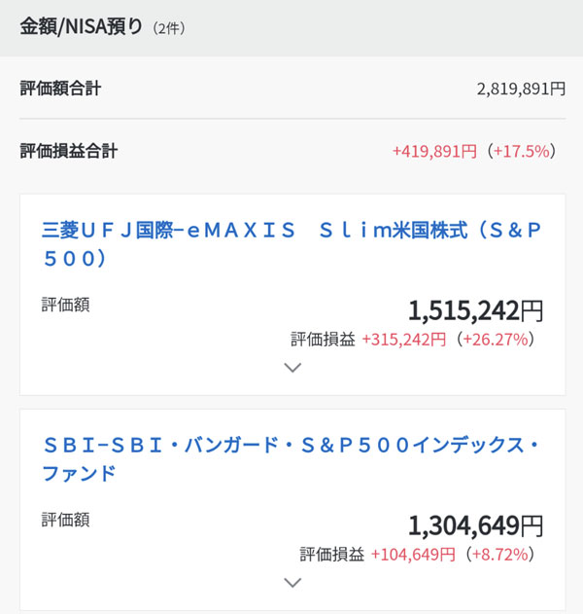
Task: Click the 評価額合計 label
Action: point(60,90)
